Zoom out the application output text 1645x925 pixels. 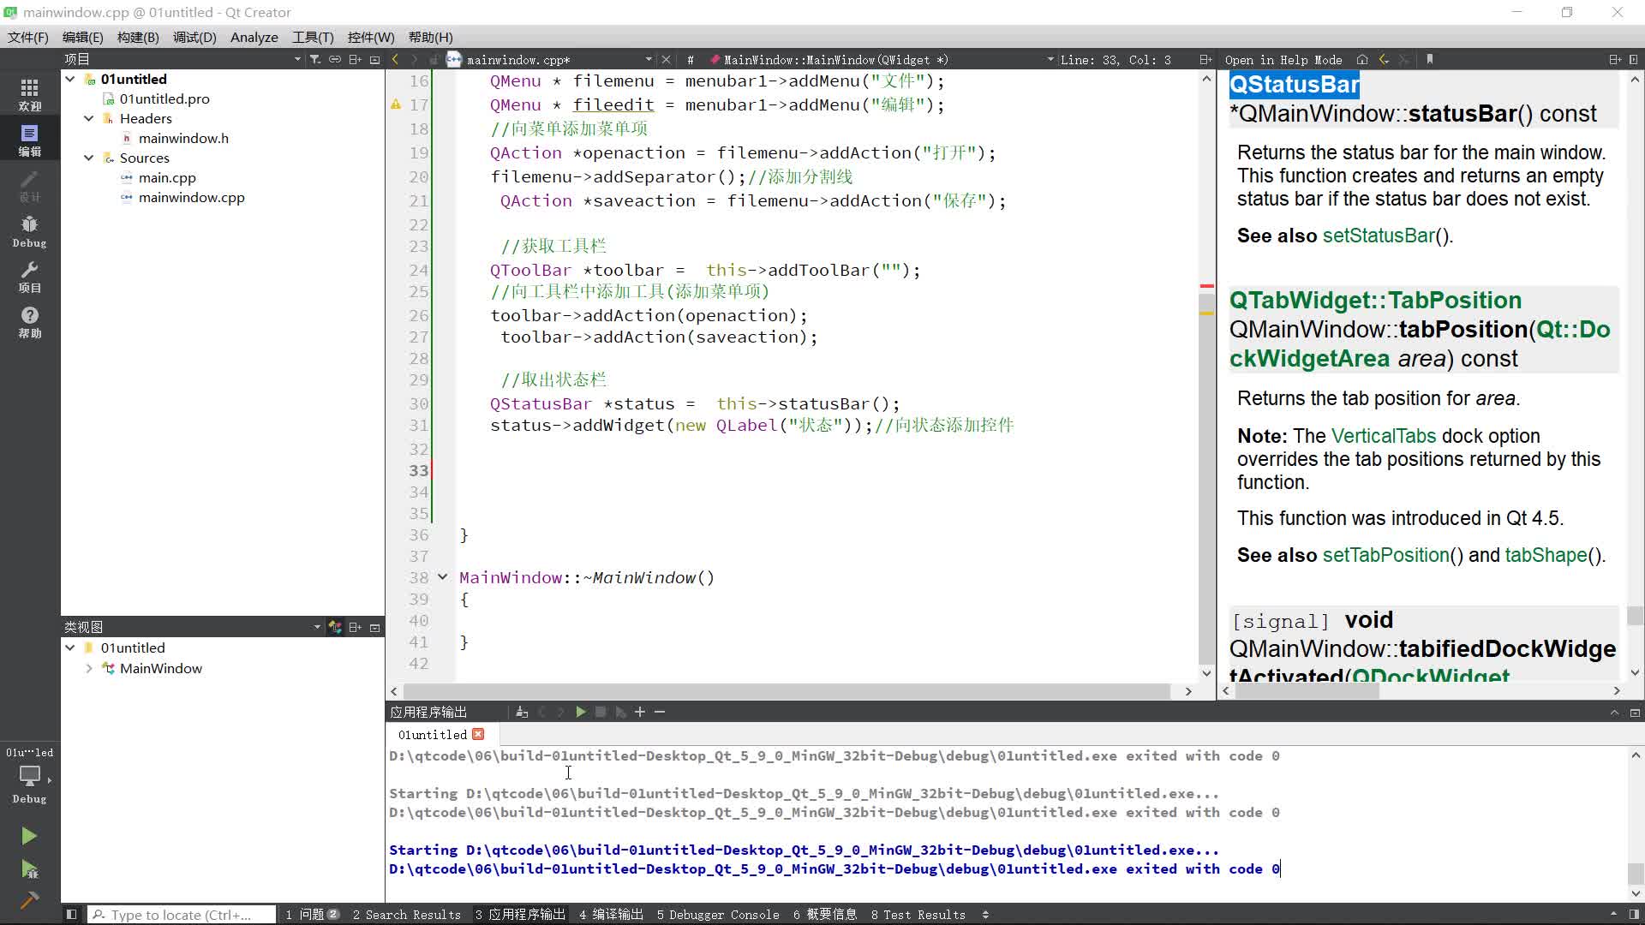click(660, 712)
